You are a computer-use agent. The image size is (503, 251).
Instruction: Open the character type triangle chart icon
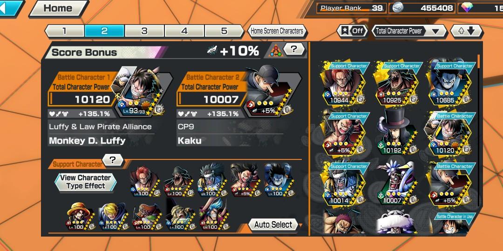click(275, 51)
